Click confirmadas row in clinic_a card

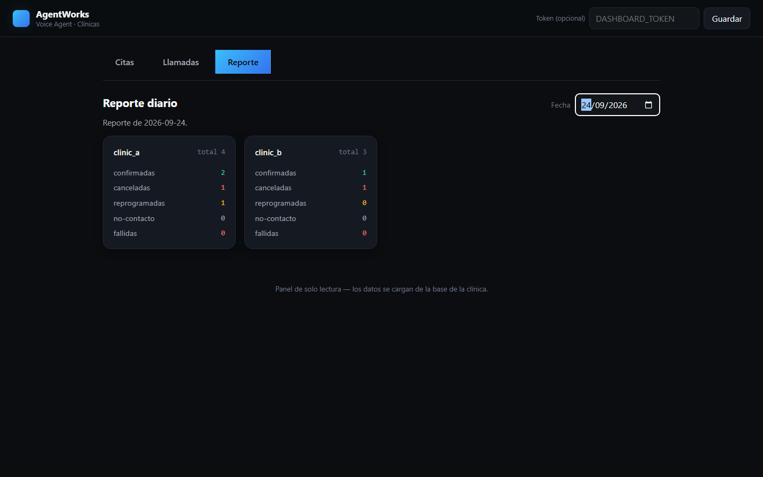[x=169, y=173]
